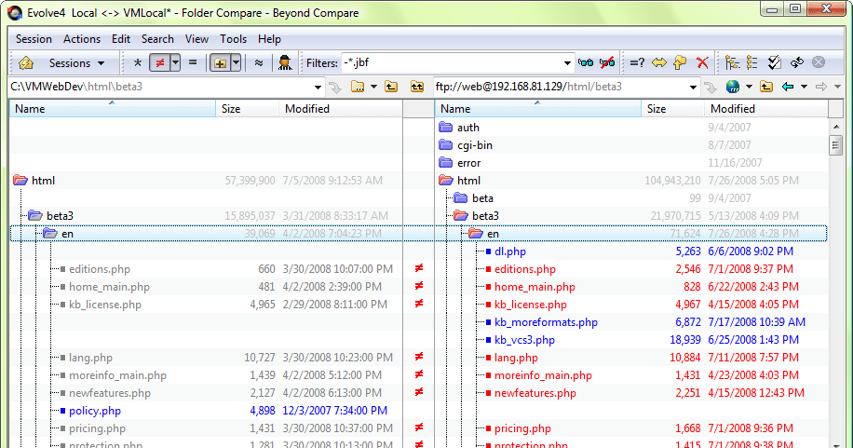Click the right ftp path field
The height and width of the screenshot is (448, 853).
pyautogui.click(x=561, y=87)
